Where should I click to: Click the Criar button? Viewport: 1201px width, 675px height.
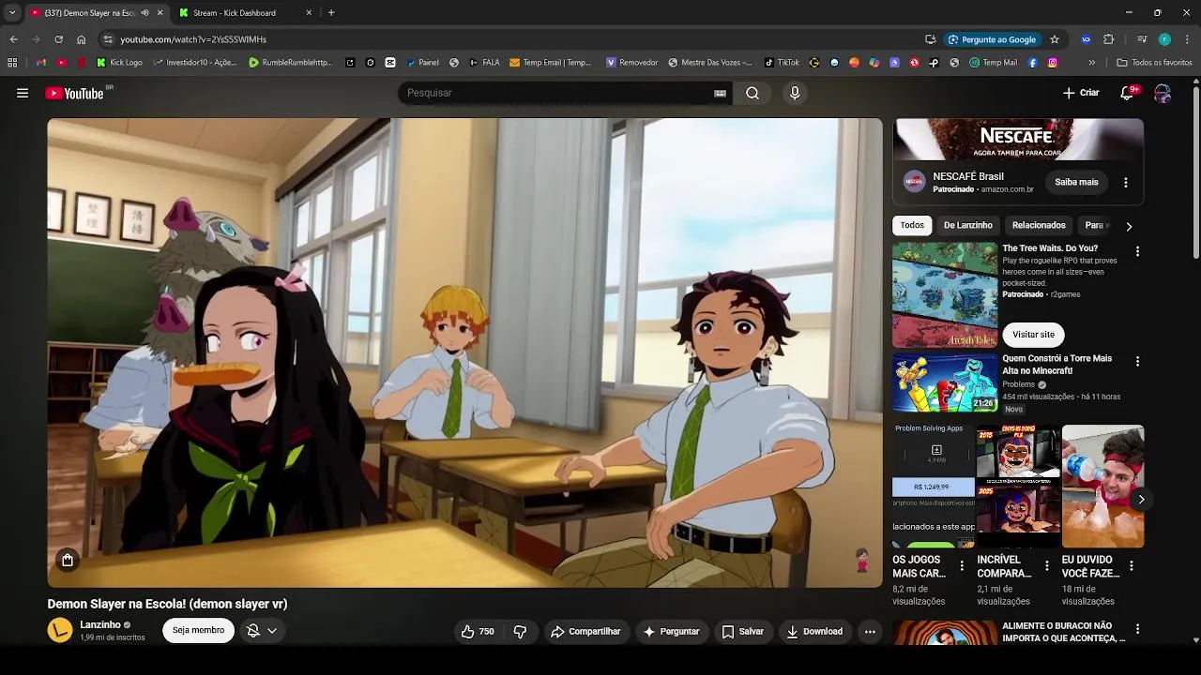pyautogui.click(x=1081, y=93)
